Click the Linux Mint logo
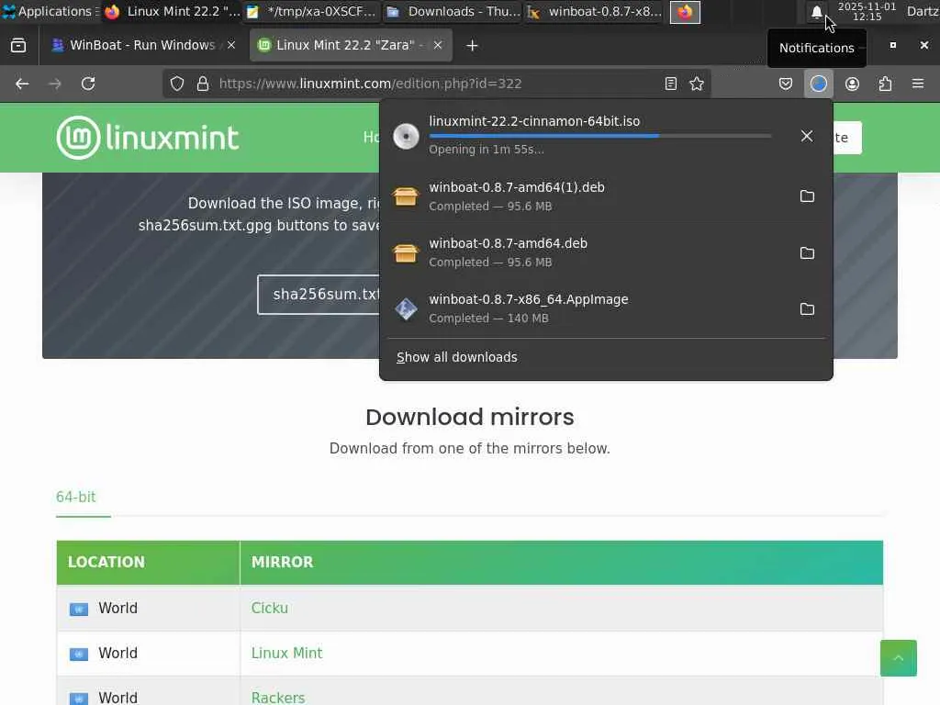Screen dimensions: 940x705 [x=148, y=138]
